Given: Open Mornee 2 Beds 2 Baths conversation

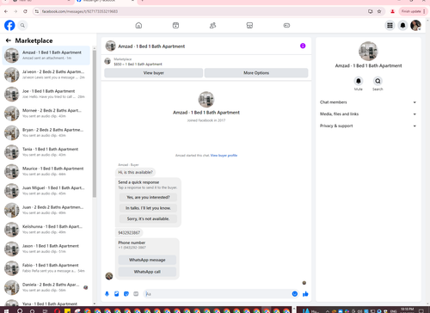Looking at the screenshot, I should 46,114.
